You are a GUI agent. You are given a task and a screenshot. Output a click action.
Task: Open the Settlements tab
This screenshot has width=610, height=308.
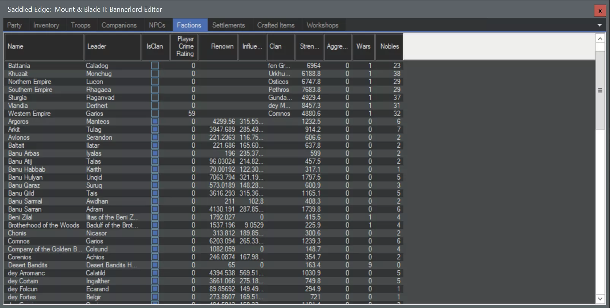[x=228, y=25]
